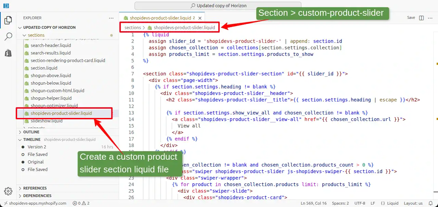Click the "16 hrs" timestamp in Timeline
Image resolution: width=438 pixels, height=207 pixels.
pos(107,147)
